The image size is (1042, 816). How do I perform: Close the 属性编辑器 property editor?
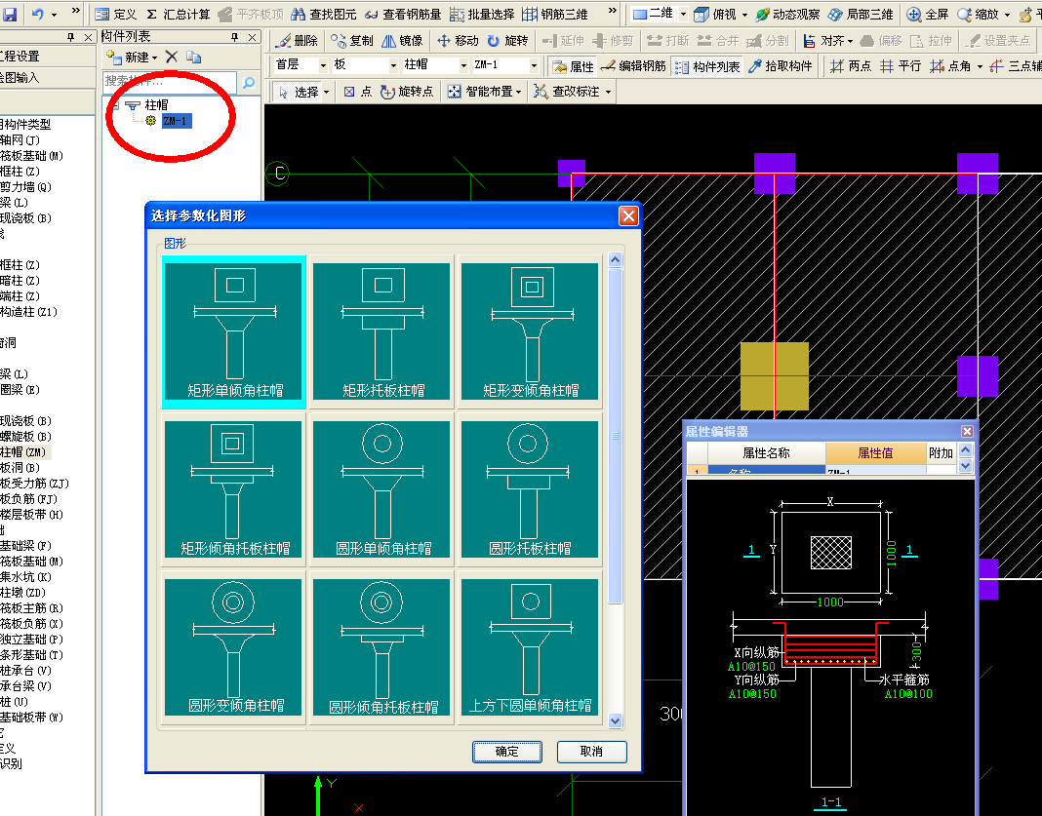pyautogui.click(x=967, y=432)
